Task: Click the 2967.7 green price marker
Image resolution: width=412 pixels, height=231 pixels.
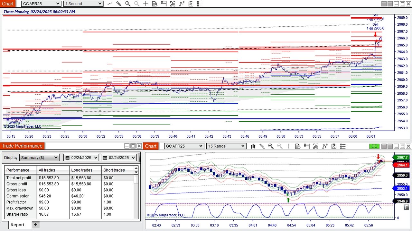Action: point(401,158)
